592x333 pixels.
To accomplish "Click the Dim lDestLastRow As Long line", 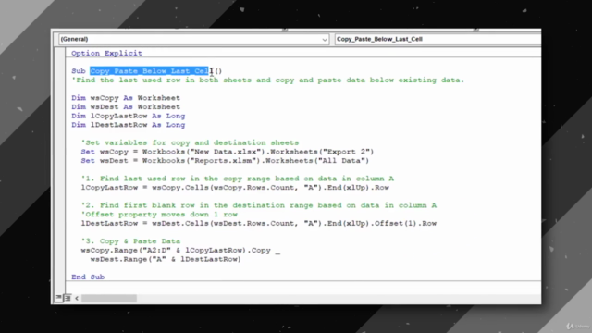I will [x=129, y=125].
